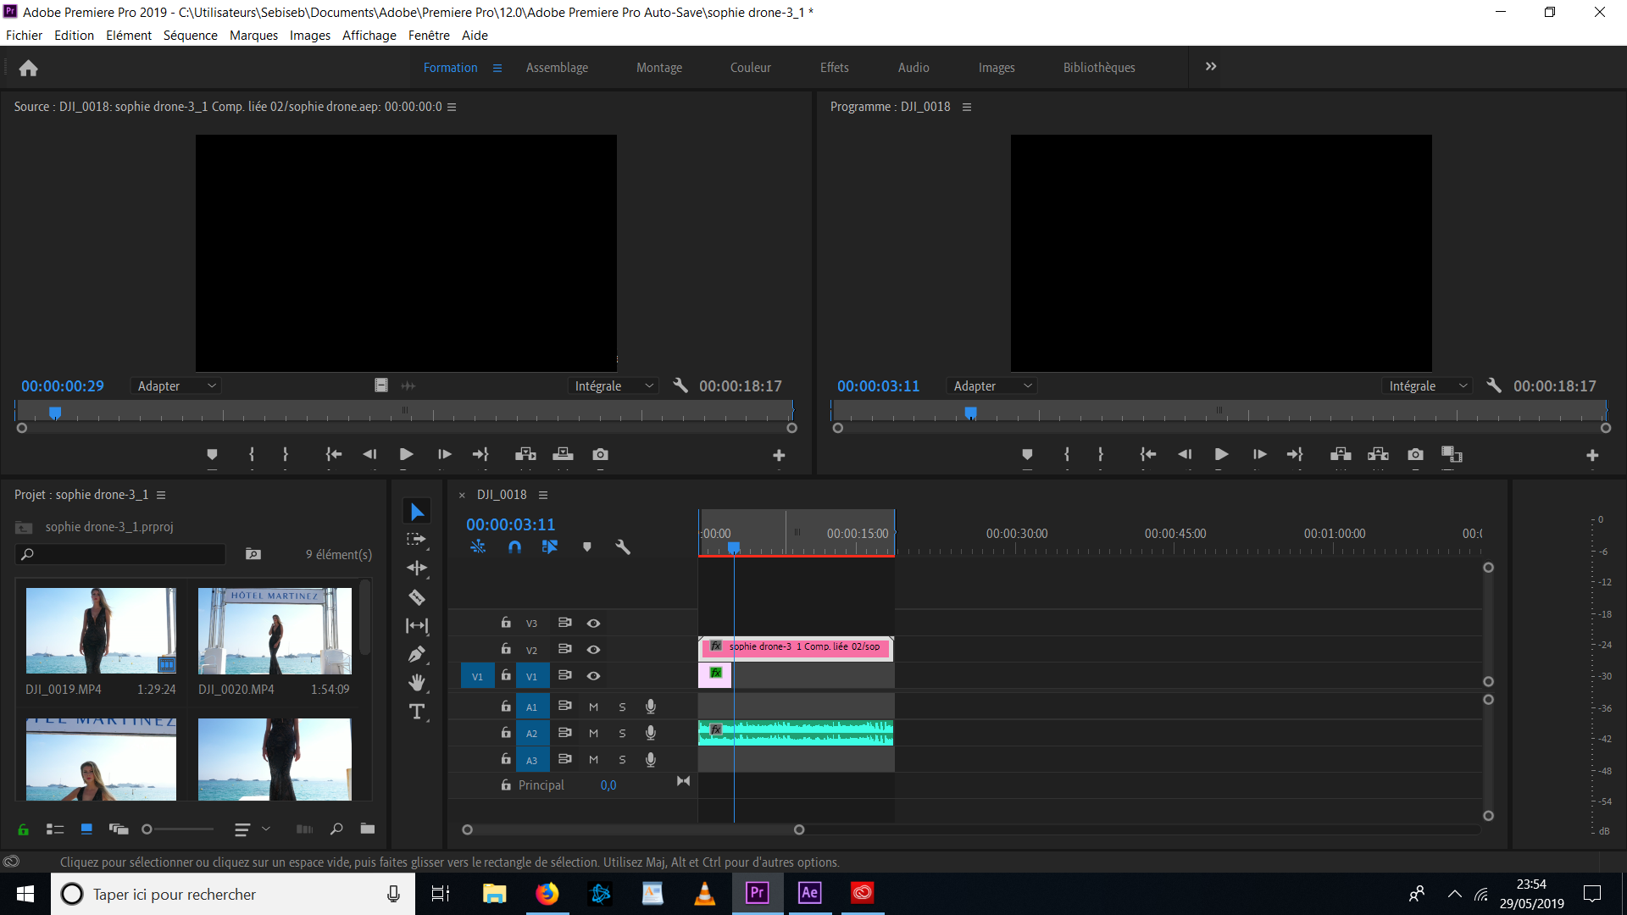Play the Program monitor

coord(1221,455)
